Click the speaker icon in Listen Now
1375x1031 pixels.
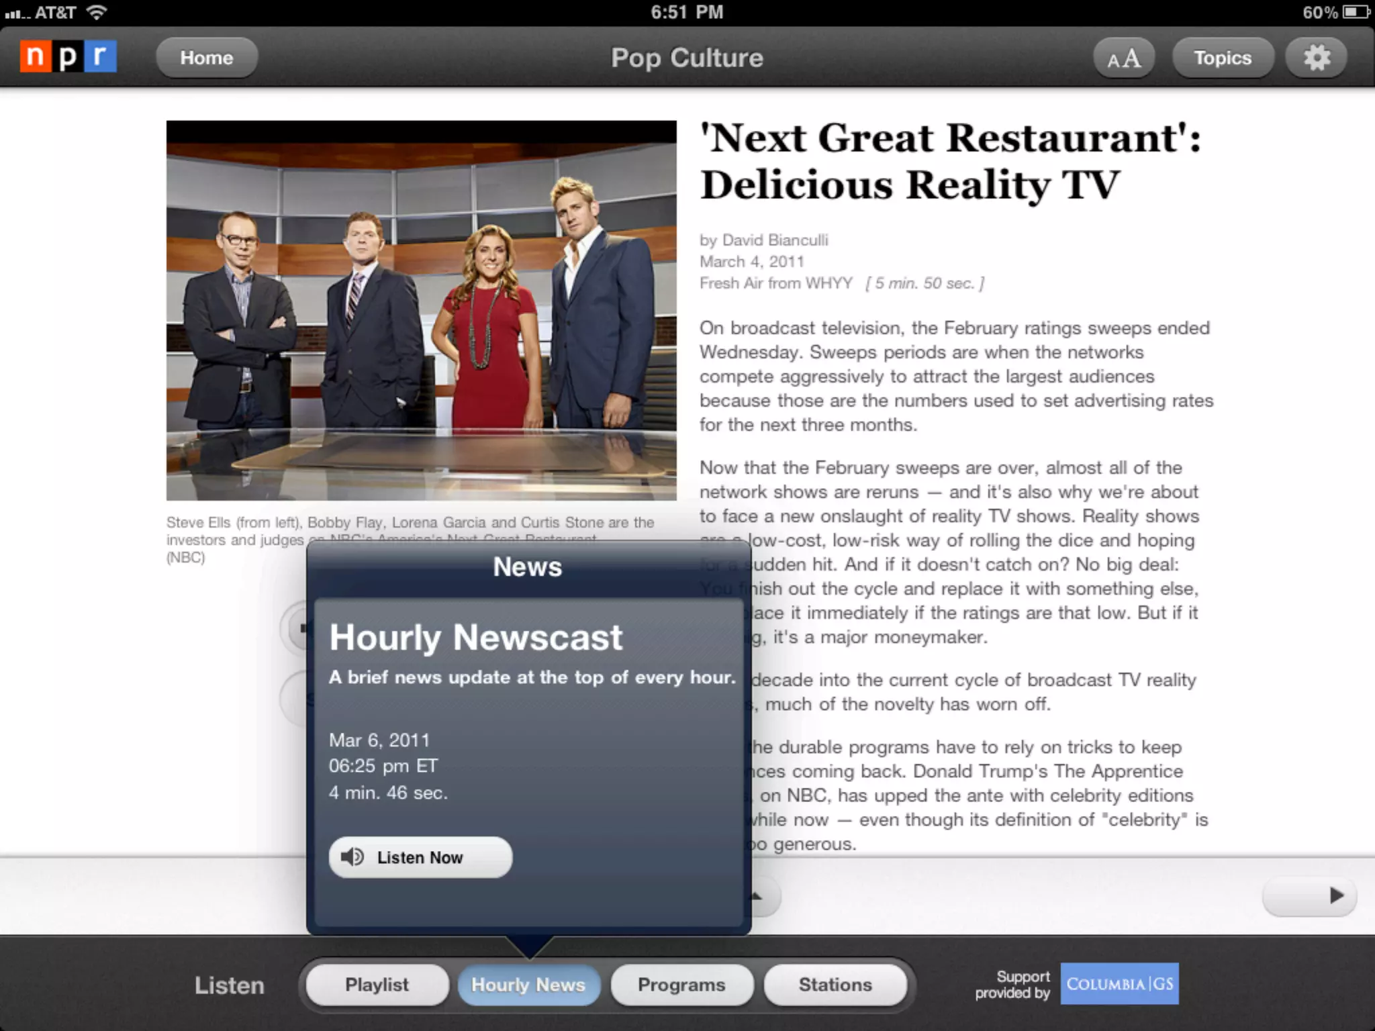pos(352,857)
